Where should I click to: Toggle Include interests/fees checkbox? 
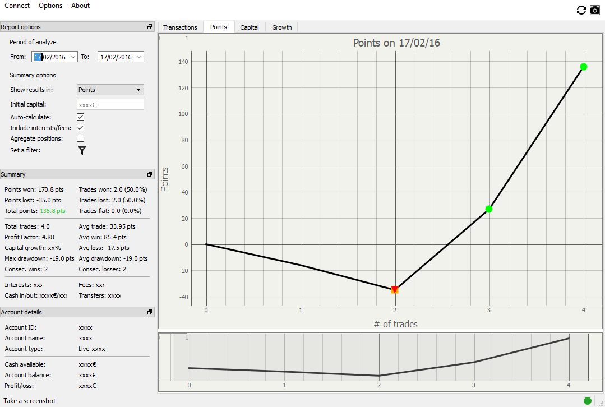80,128
